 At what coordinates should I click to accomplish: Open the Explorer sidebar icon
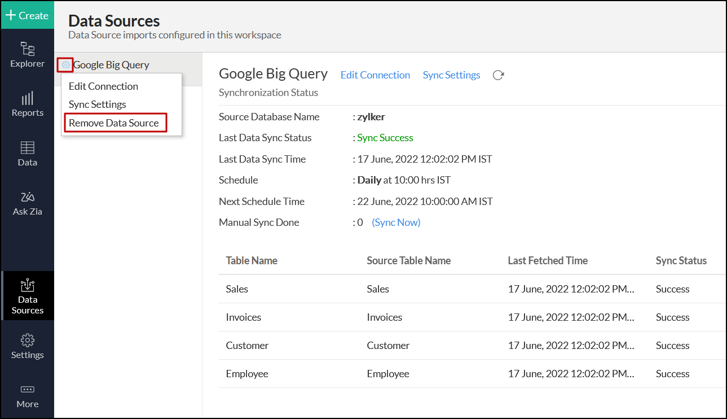tap(27, 55)
